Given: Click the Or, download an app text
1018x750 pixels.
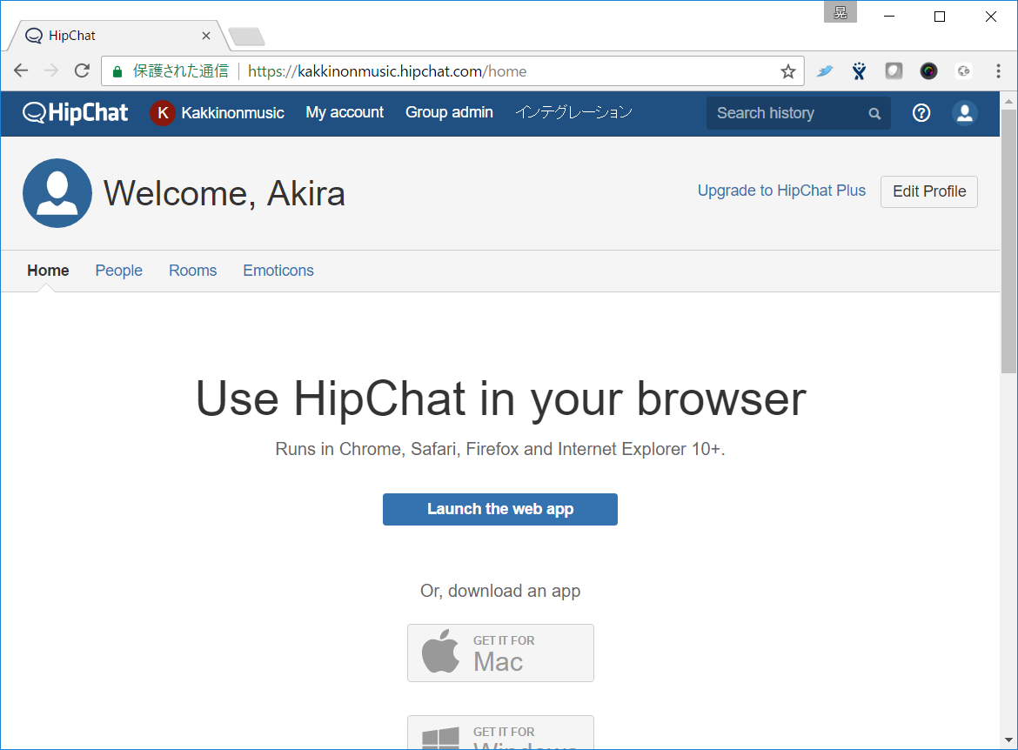Looking at the screenshot, I should (x=500, y=591).
